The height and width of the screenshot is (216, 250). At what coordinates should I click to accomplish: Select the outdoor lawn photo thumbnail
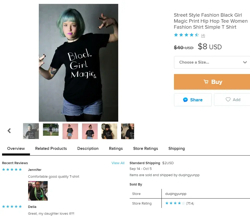pos(51,130)
